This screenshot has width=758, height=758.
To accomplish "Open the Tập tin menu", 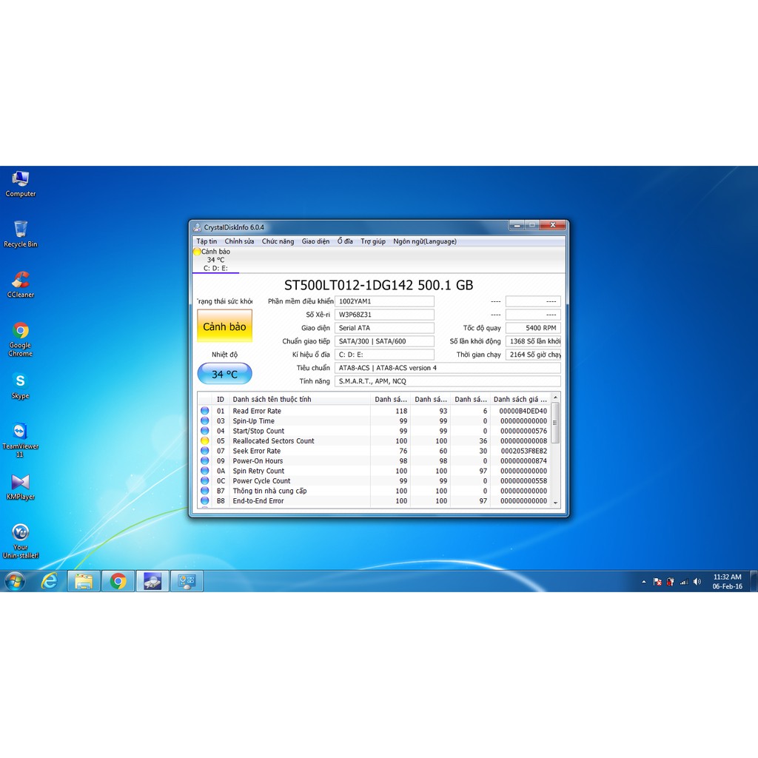I will 207,241.
